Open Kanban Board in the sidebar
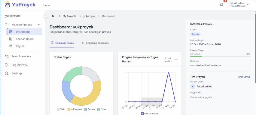Screen dimensions: 256x115 coord(25,39)
